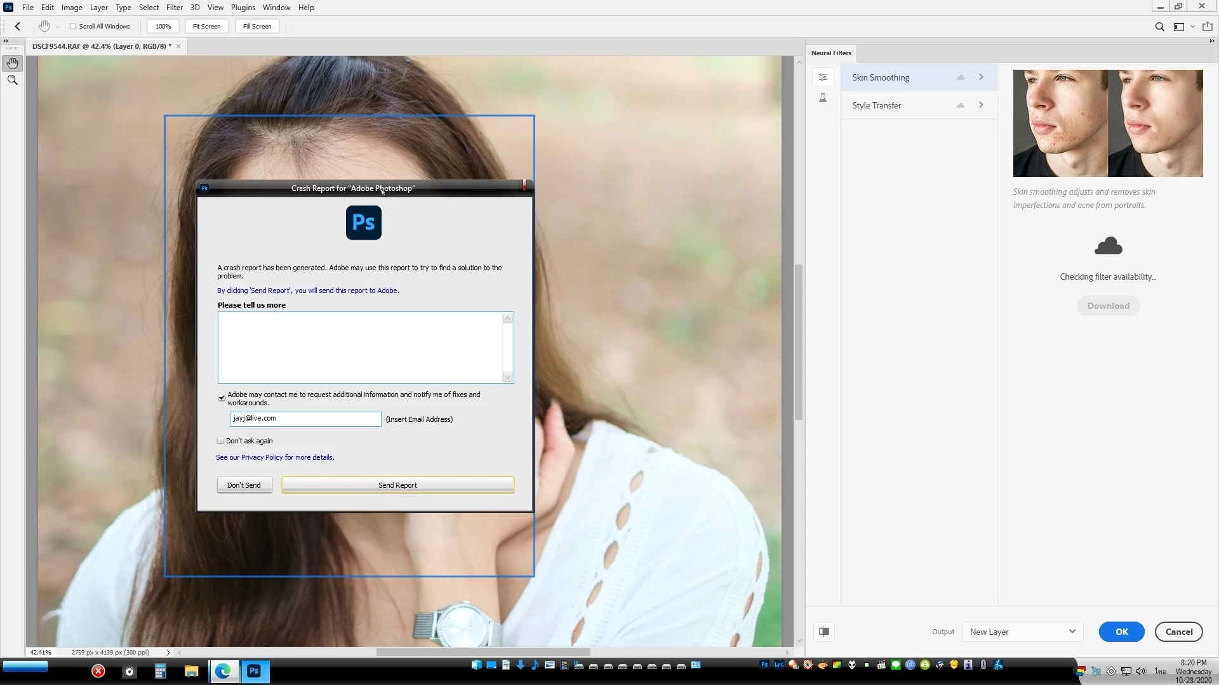Open the Microsoft Edge taskbar icon
The image size is (1219, 685).
[x=223, y=671]
